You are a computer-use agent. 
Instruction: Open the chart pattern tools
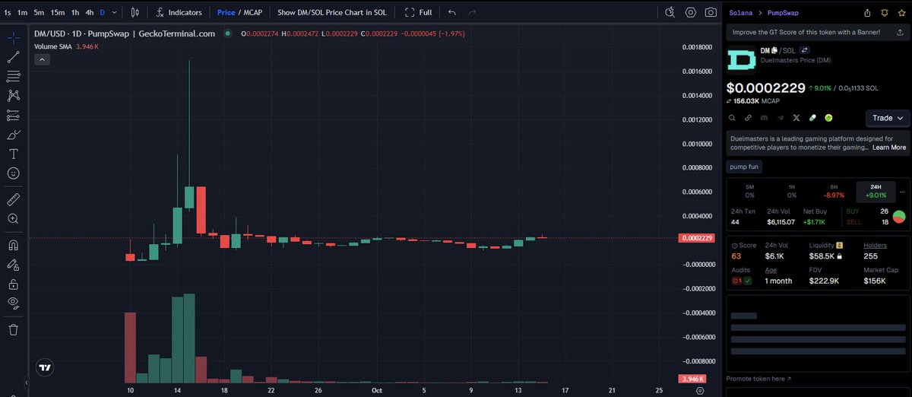coord(13,96)
